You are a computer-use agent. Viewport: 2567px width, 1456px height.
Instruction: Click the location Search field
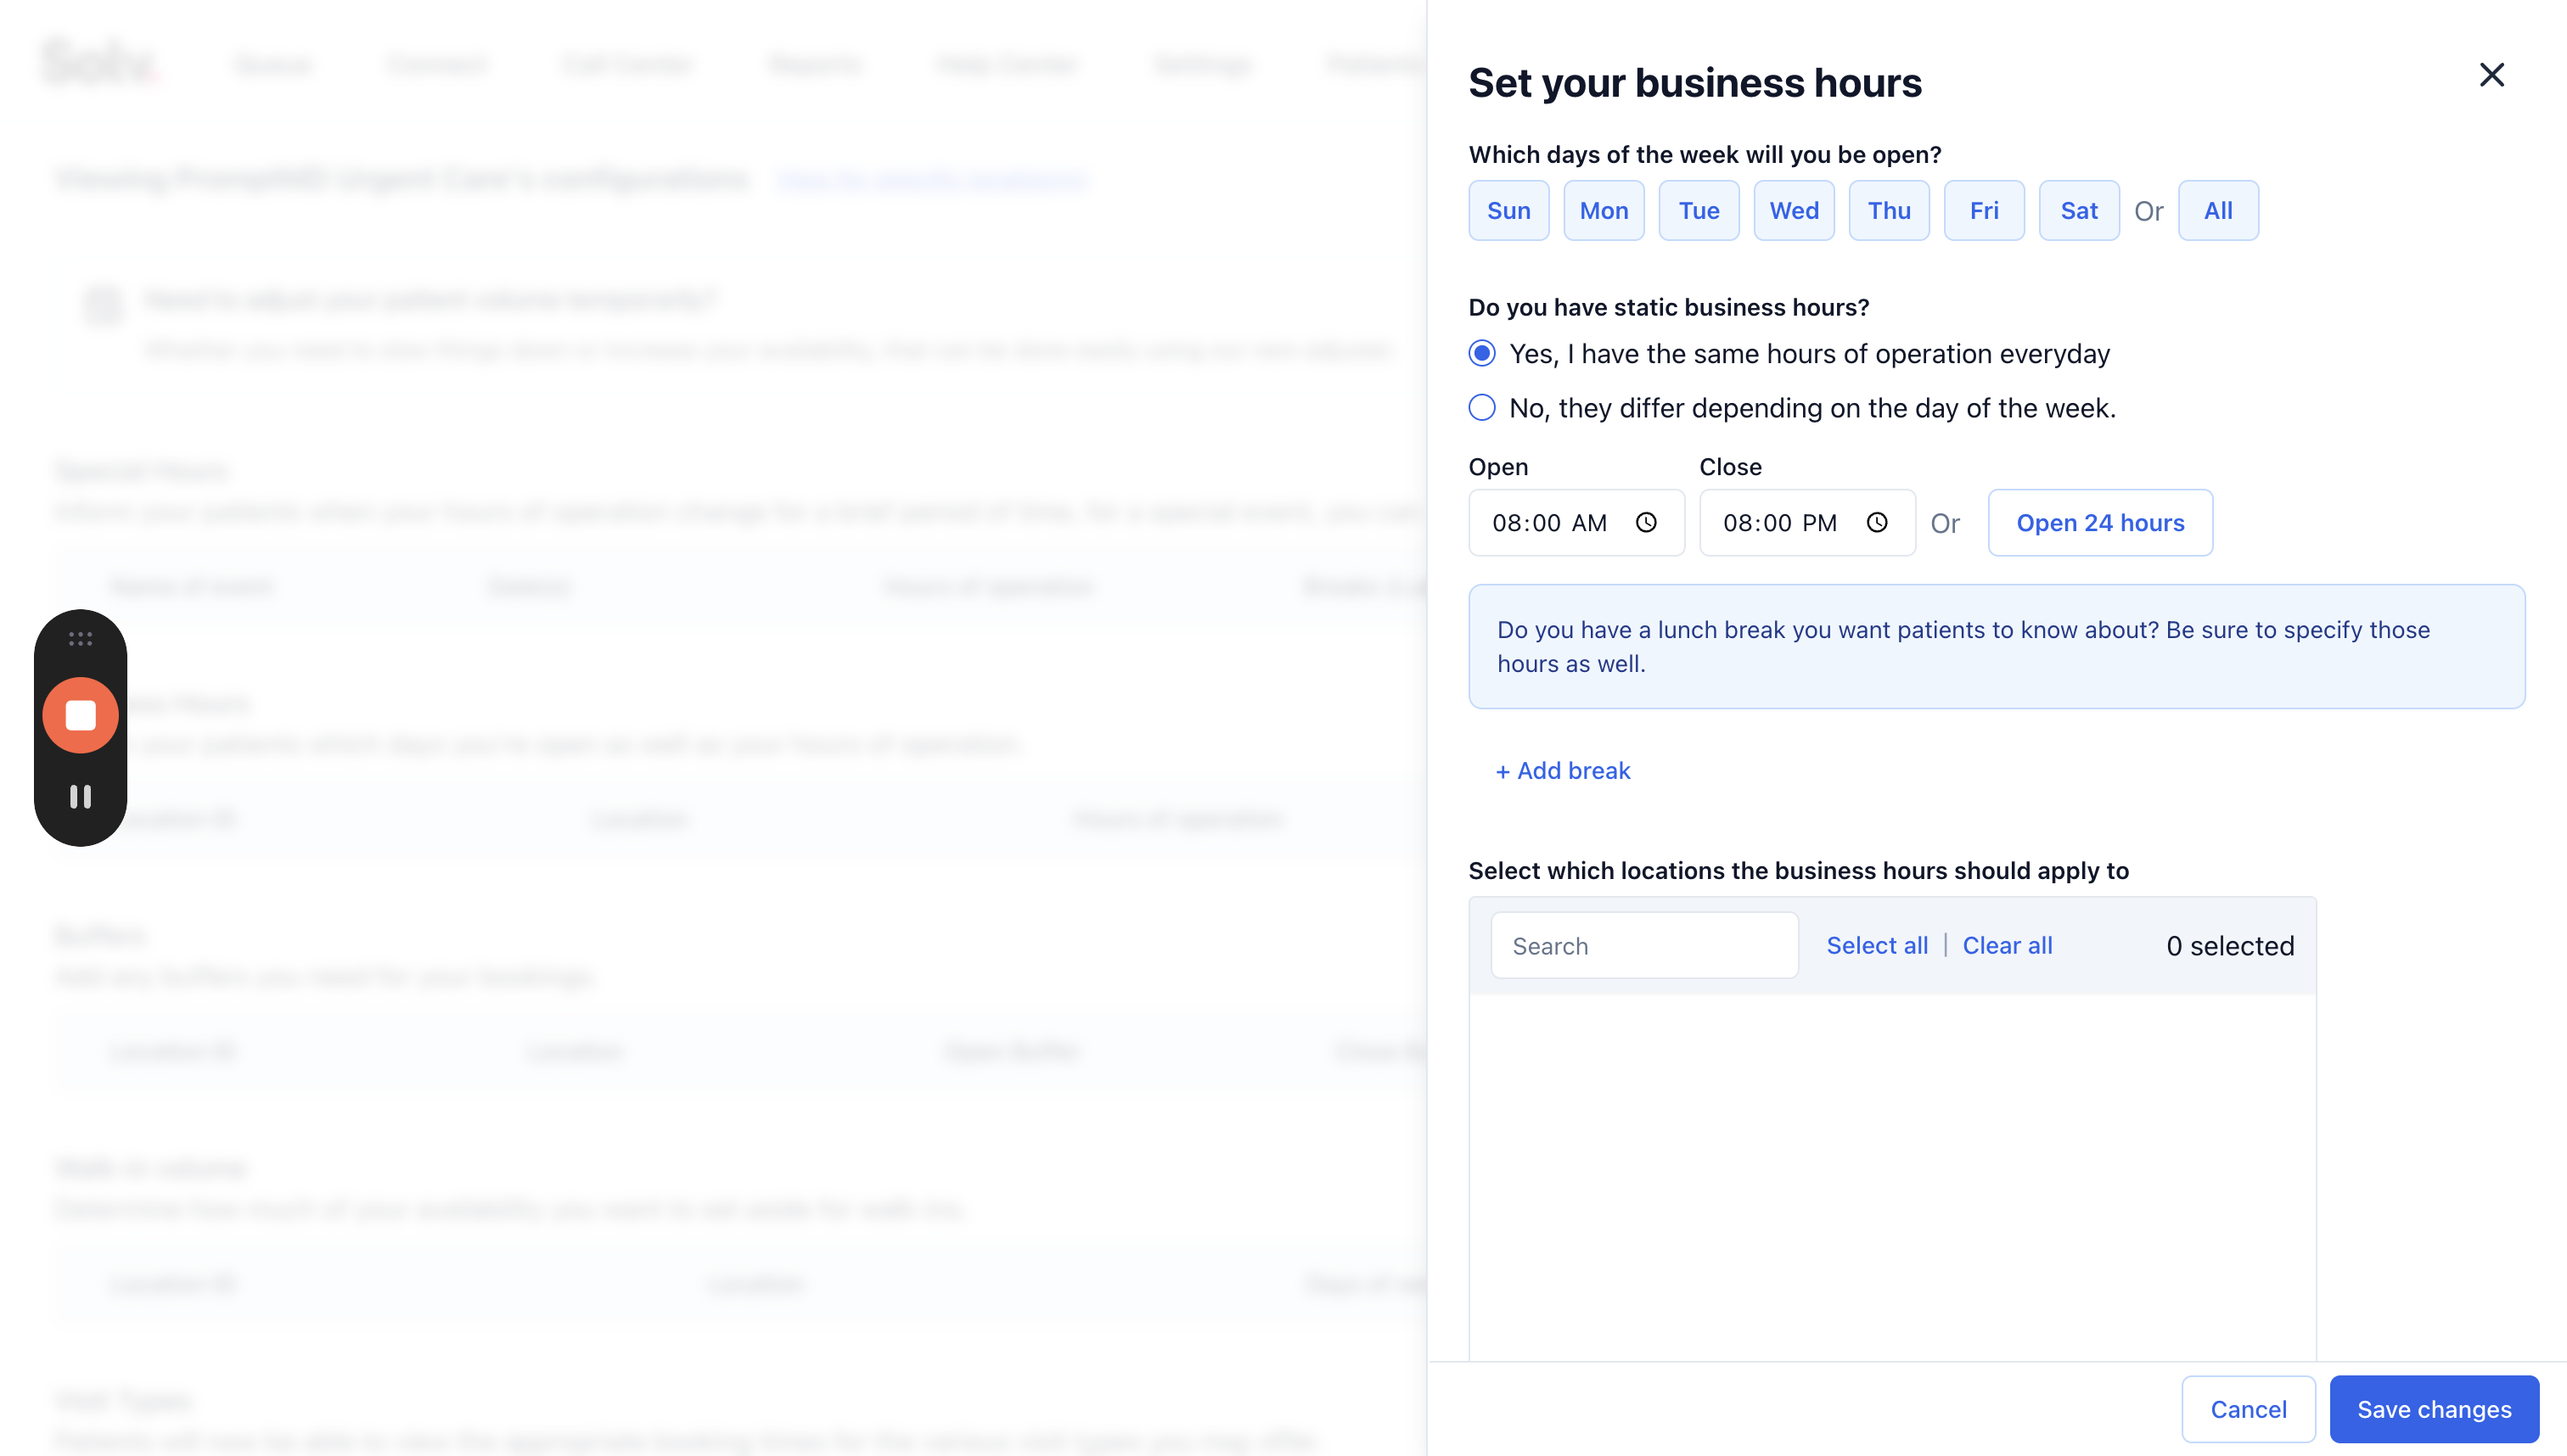(x=1643, y=945)
